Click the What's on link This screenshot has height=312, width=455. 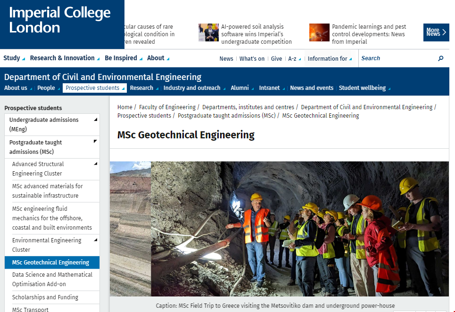point(252,59)
